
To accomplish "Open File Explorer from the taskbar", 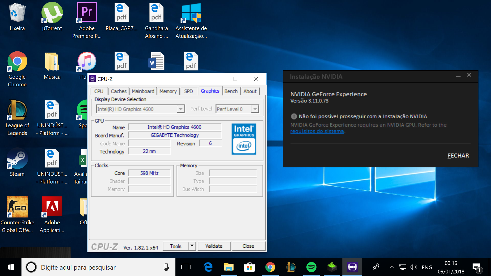I will coord(229,267).
